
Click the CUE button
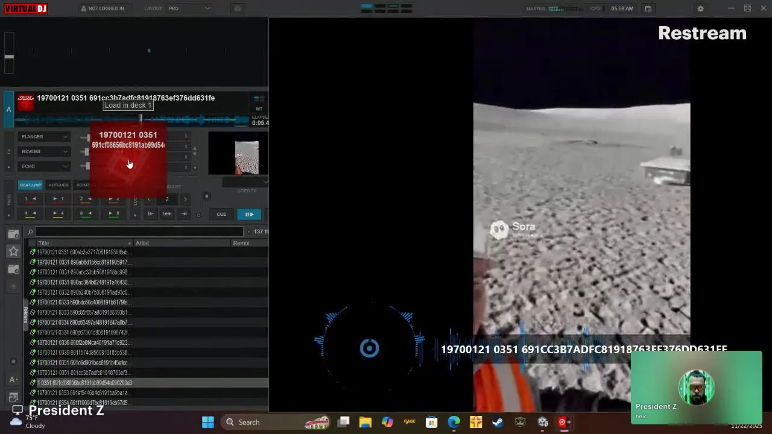pos(221,214)
